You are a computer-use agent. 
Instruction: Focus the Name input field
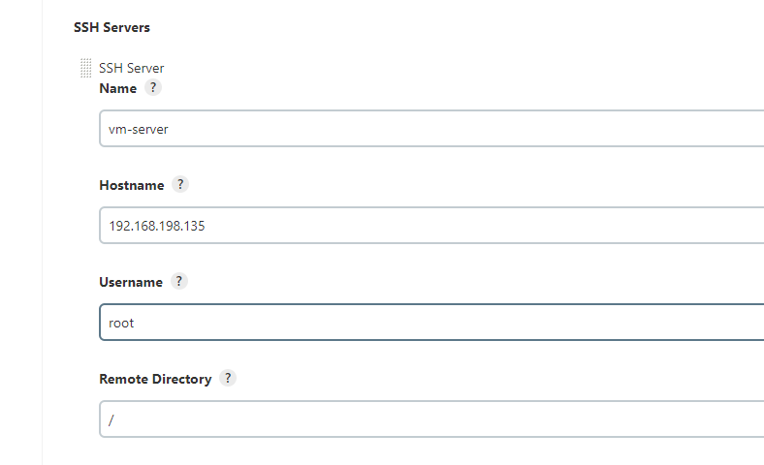click(x=431, y=129)
